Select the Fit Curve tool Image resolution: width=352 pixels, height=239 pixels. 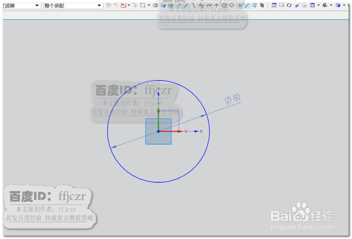click(209, 5)
